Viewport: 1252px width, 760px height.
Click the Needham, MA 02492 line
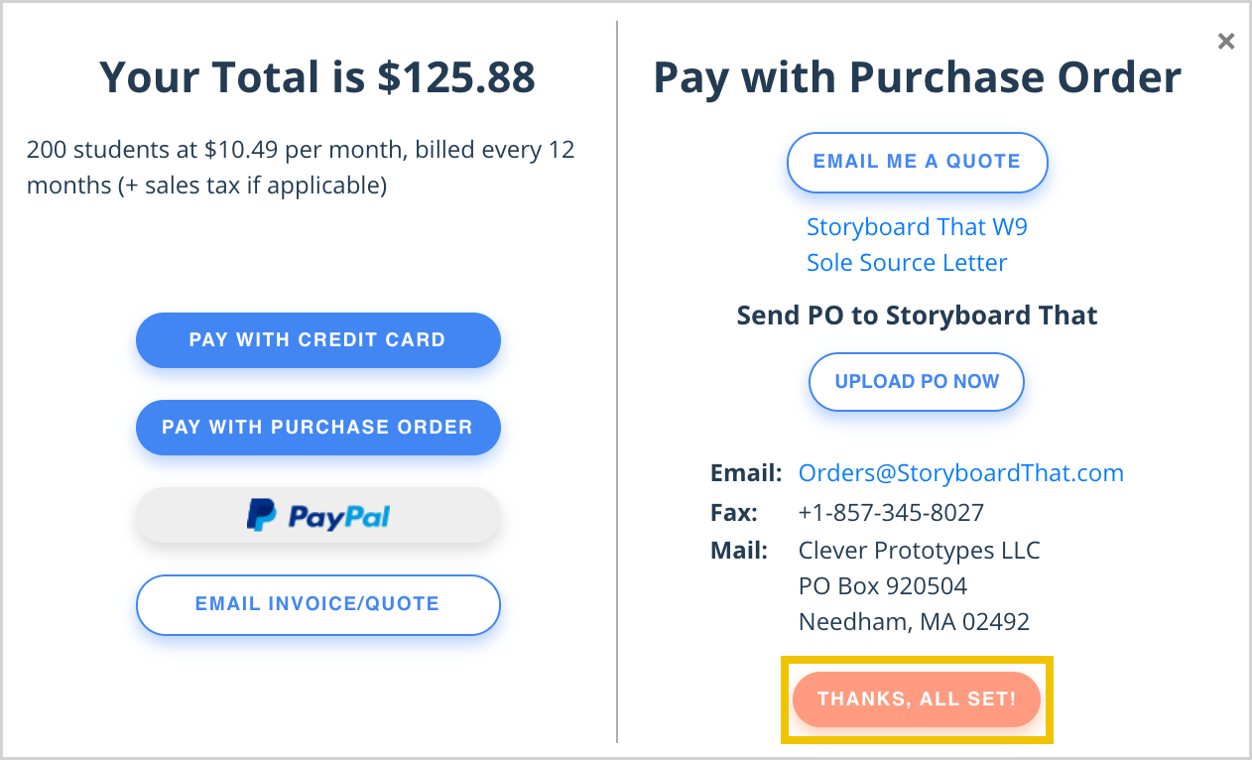(914, 623)
